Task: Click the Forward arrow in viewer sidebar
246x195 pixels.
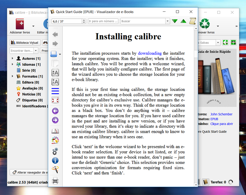Action: pos(55,43)
